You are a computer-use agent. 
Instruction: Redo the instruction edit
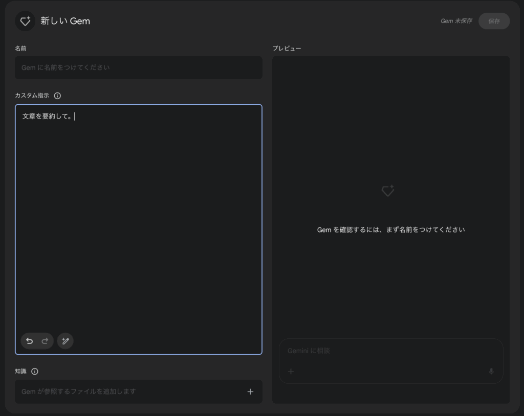[45, 341]
